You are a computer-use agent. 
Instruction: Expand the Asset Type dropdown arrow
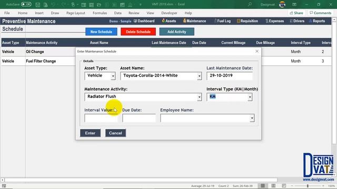(x=113, y=76)
